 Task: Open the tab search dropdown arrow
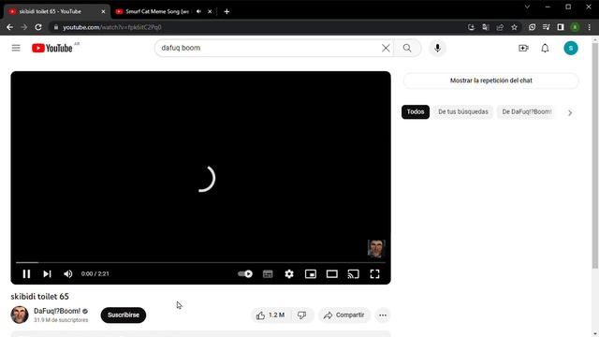[527, 7]
